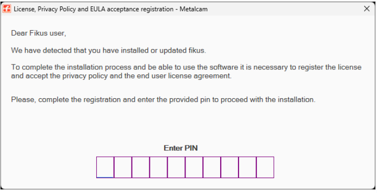Click the "Dear Fikus user," greeting
Screen dimensions: 377x193
(x=39, y=33)
